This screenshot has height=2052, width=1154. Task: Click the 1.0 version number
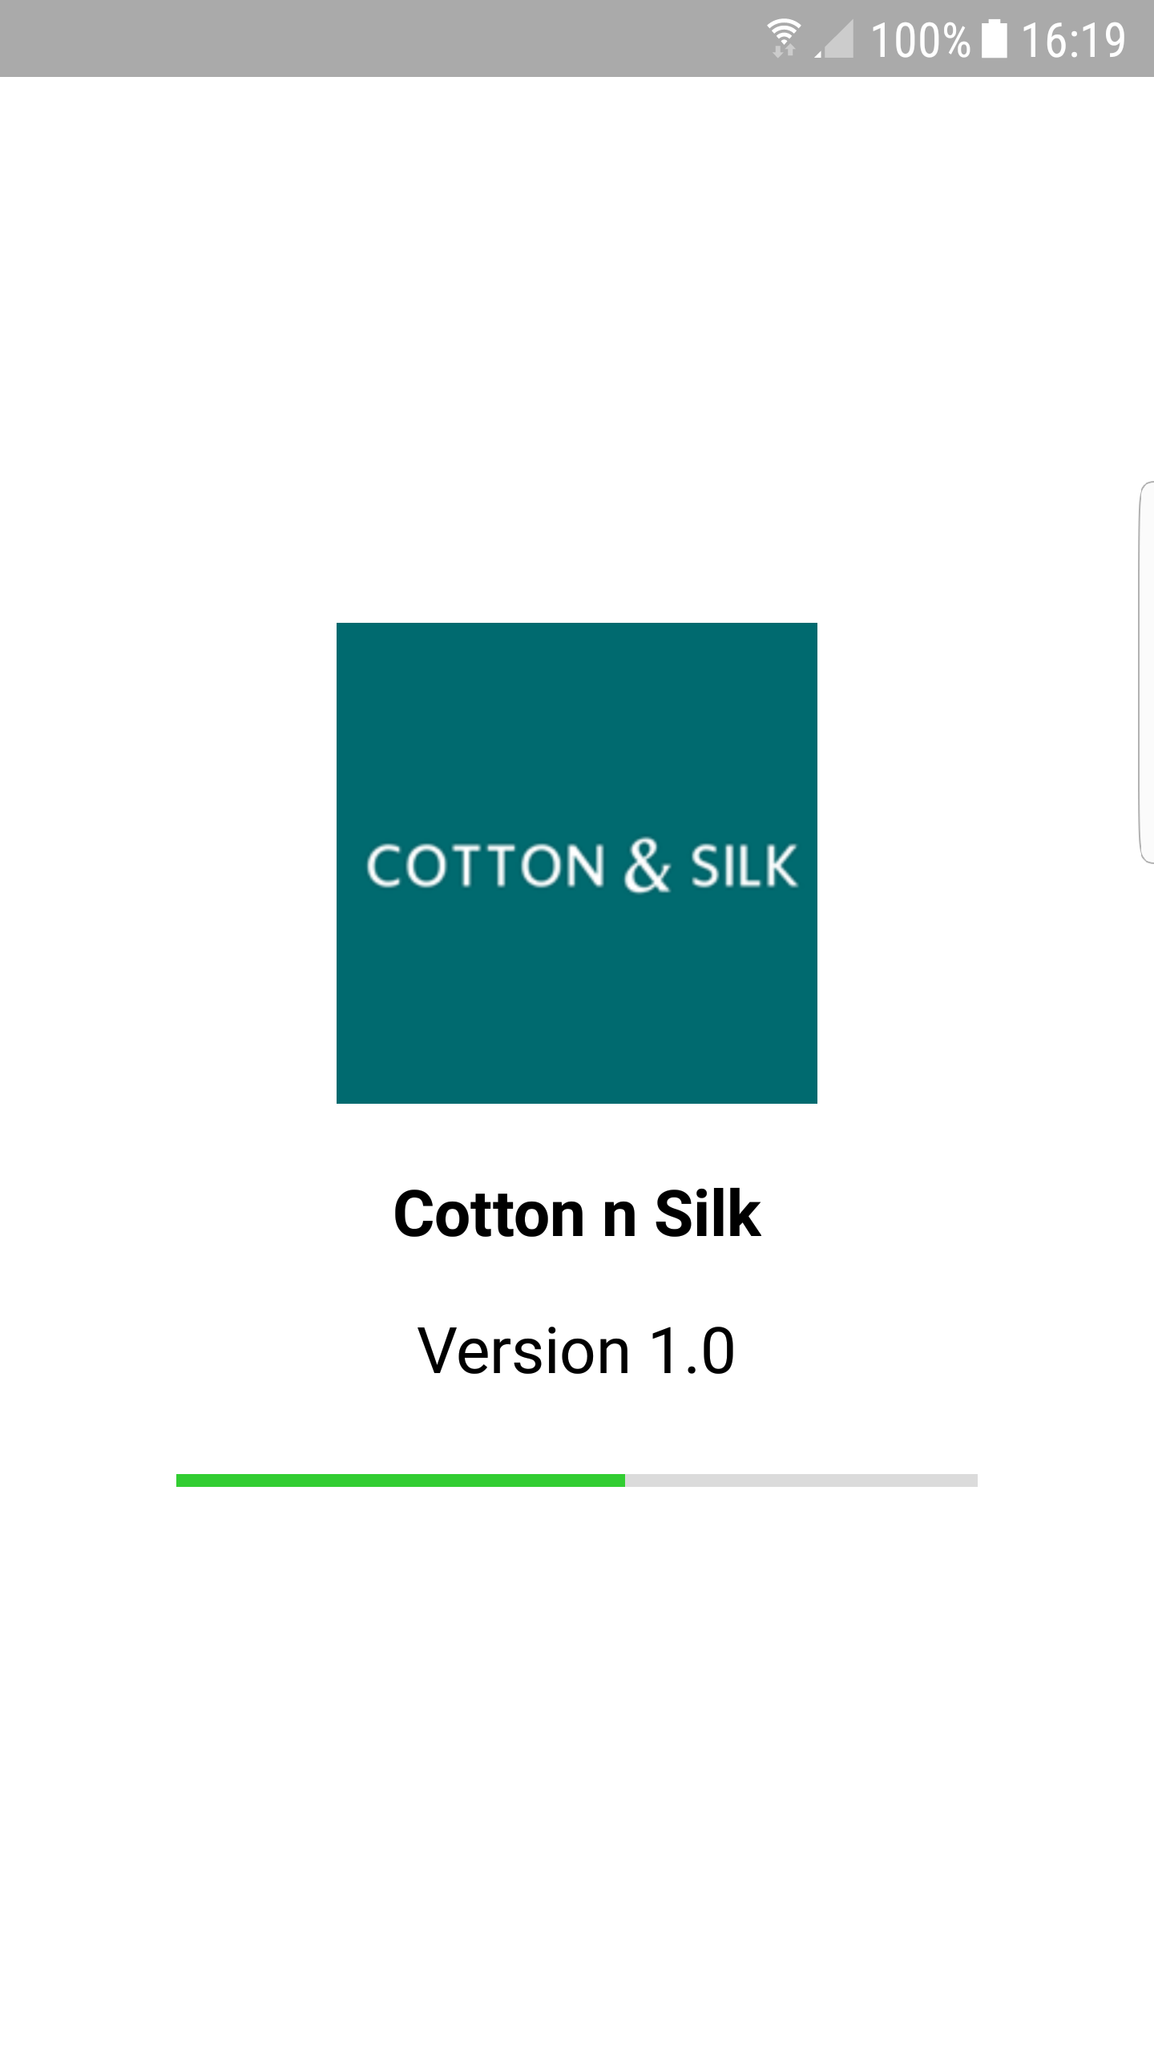(692, 1351)
